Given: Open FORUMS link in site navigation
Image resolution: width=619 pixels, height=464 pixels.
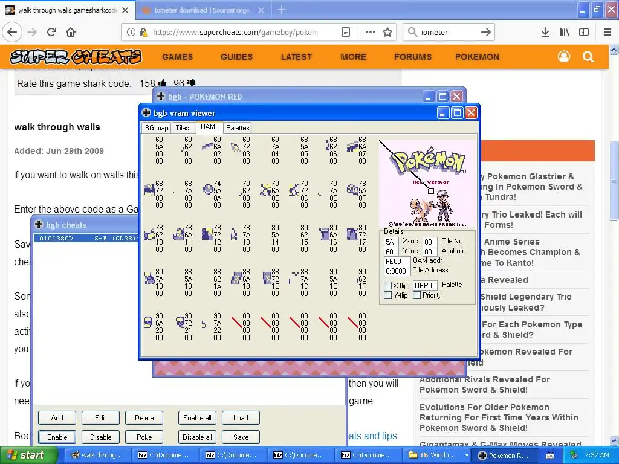Looking at the screenshot, I should click(x=412, y=57).
